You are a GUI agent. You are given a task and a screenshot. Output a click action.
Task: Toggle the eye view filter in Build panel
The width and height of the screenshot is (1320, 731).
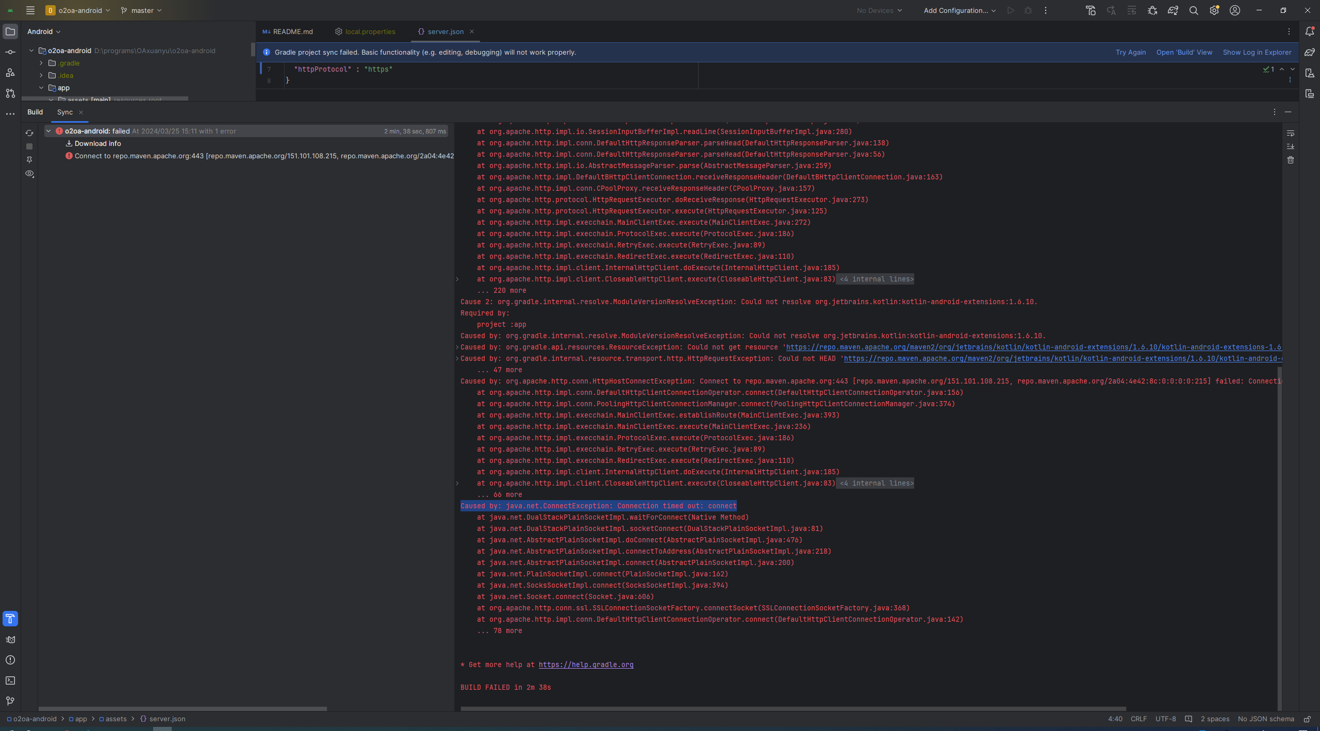(x=29, y=174)
